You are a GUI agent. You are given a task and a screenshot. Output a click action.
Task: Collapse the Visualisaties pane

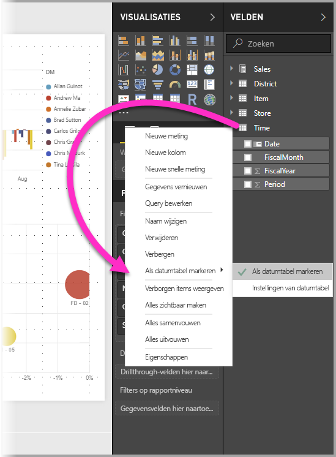pyautogui.click(x=212, y=17)
